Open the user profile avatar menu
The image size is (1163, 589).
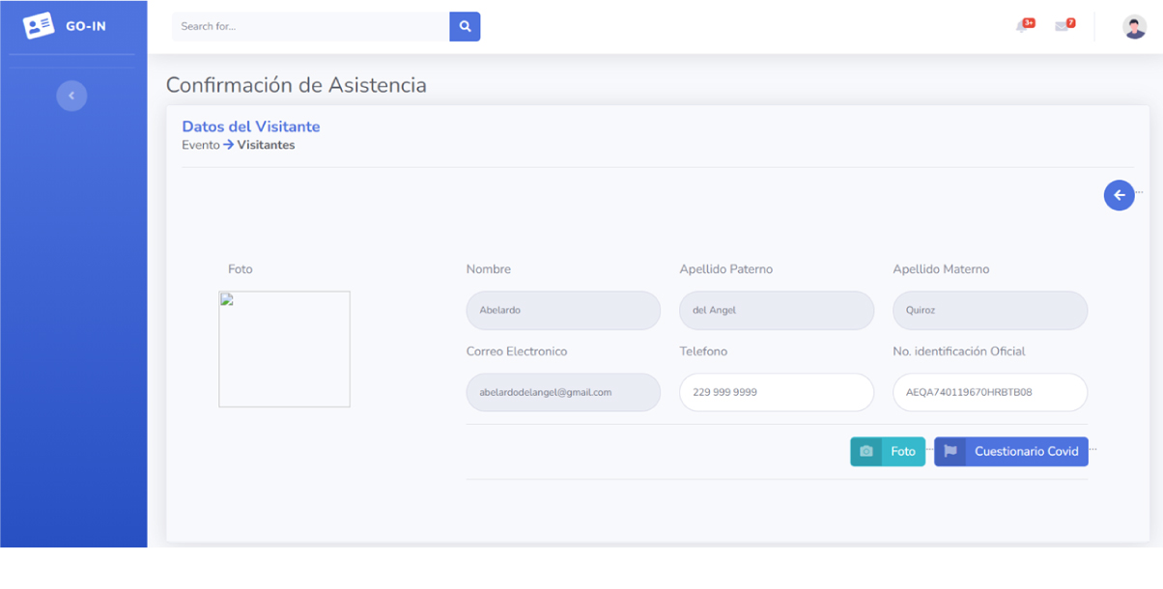click(x=1135, y=26)
